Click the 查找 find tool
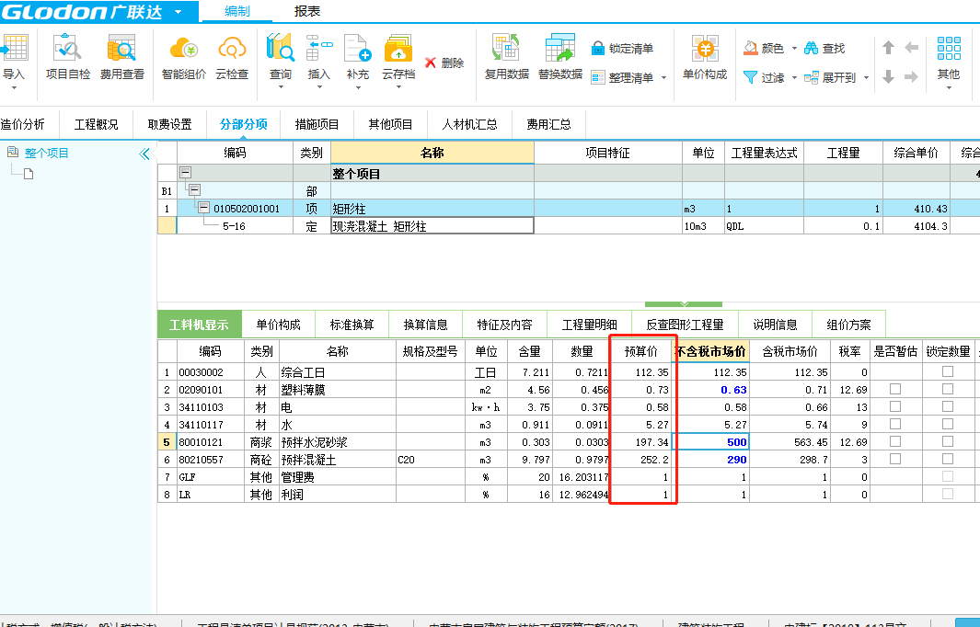This screenshot has width=980, height=627. click(x=824, y=48)
